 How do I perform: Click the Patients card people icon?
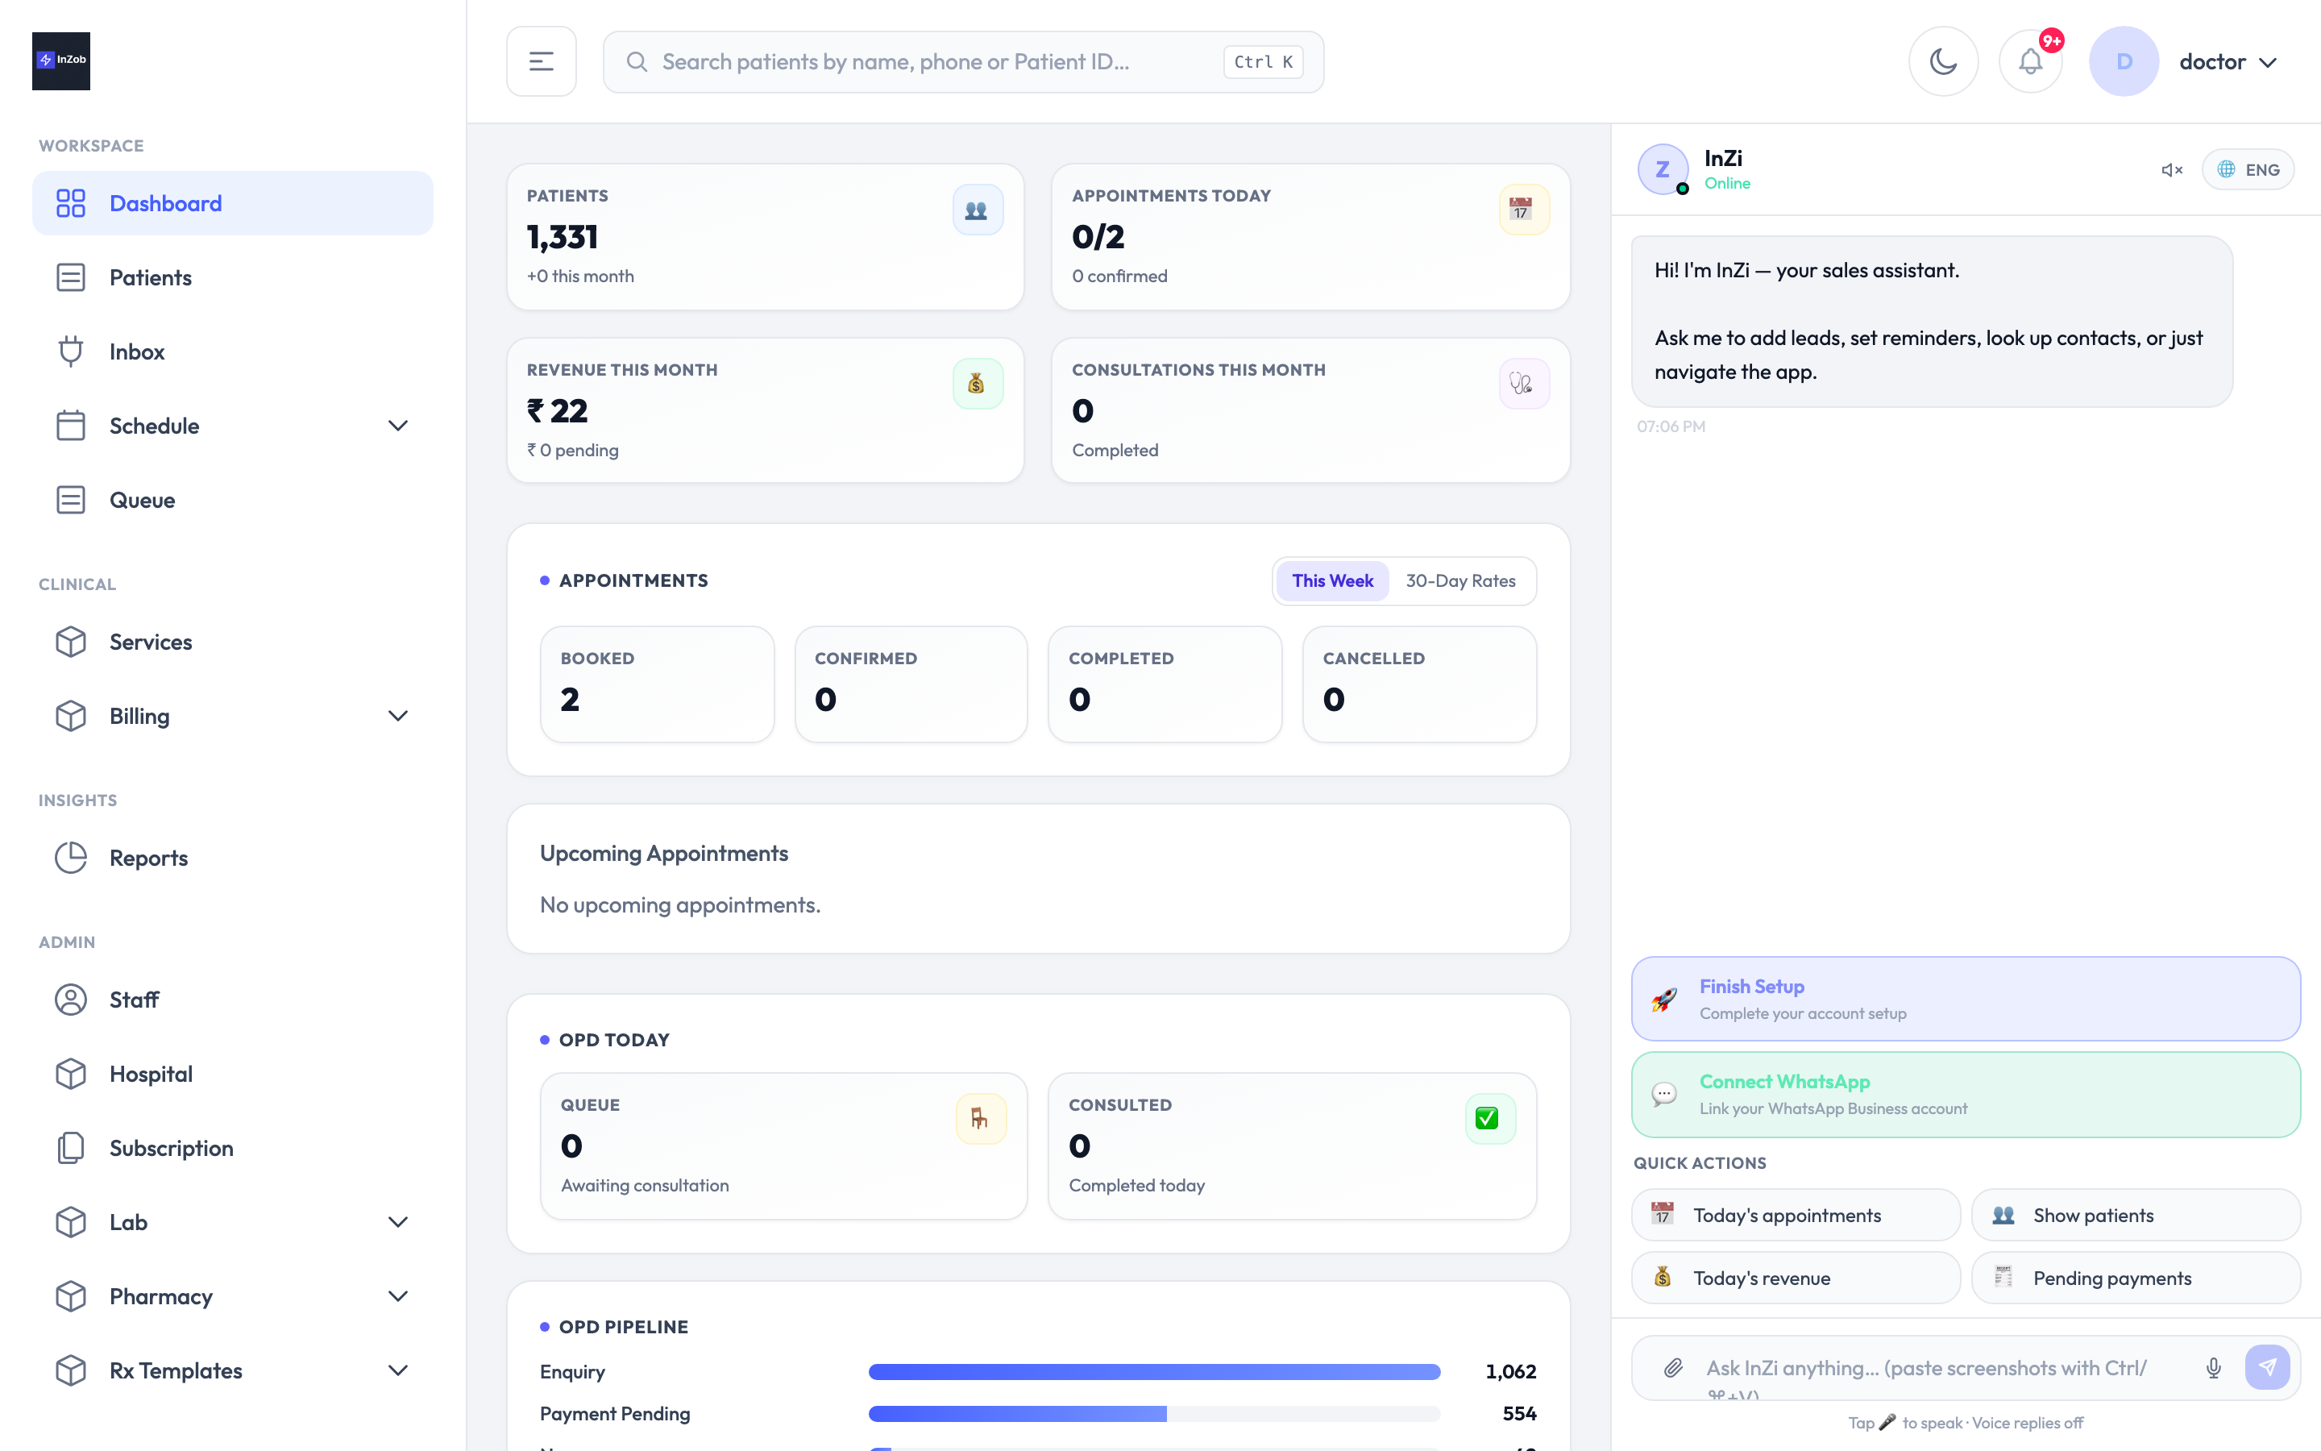point(978,210)
